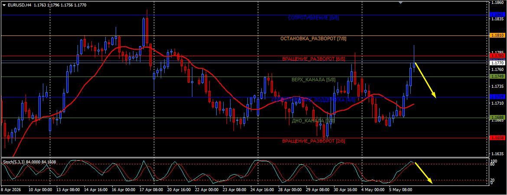
Task: Select the ОСТАНОВКА_РАЗВОРОТ [7/8] level label
Action: click(x=313, y=39)
